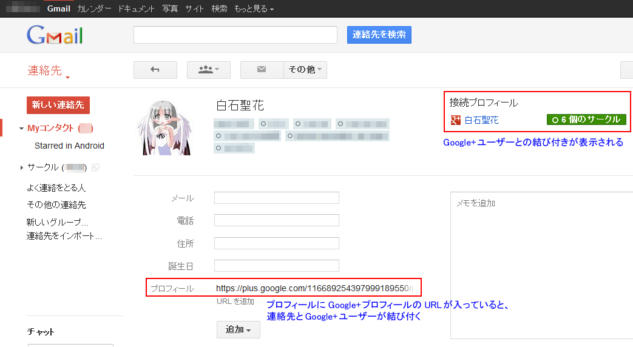
Task: Click the circles icon beside サークル
Action: click(x=95, y=167)
